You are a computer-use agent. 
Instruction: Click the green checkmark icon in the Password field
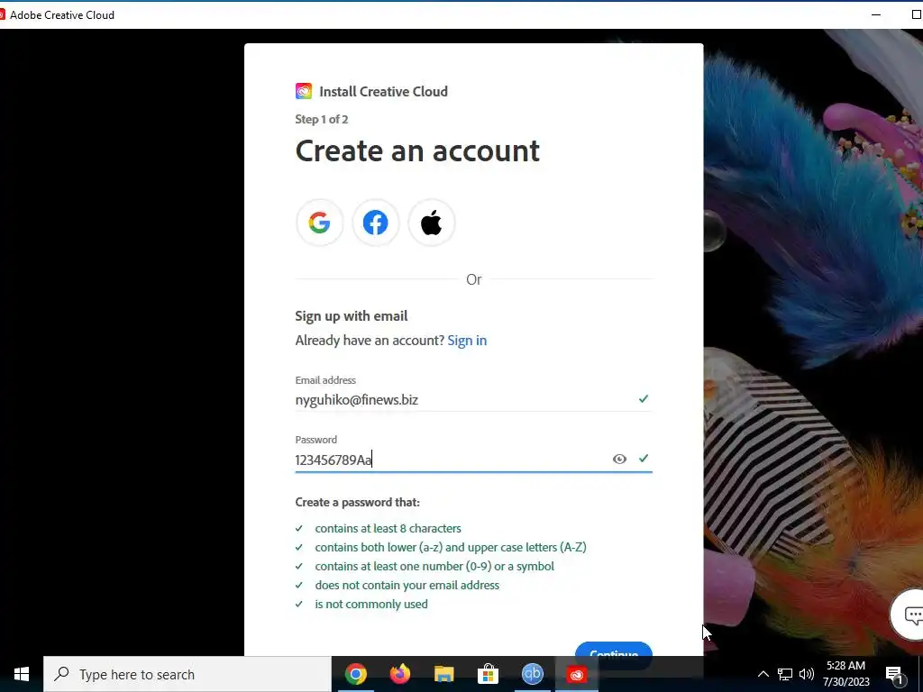coord(644,459)
